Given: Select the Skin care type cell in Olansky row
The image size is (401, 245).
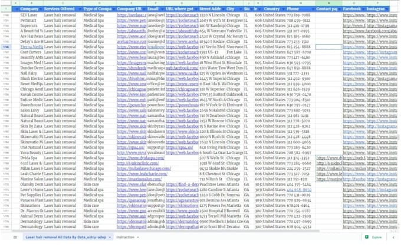Looking at the screenshot, I should coord(99,184).
